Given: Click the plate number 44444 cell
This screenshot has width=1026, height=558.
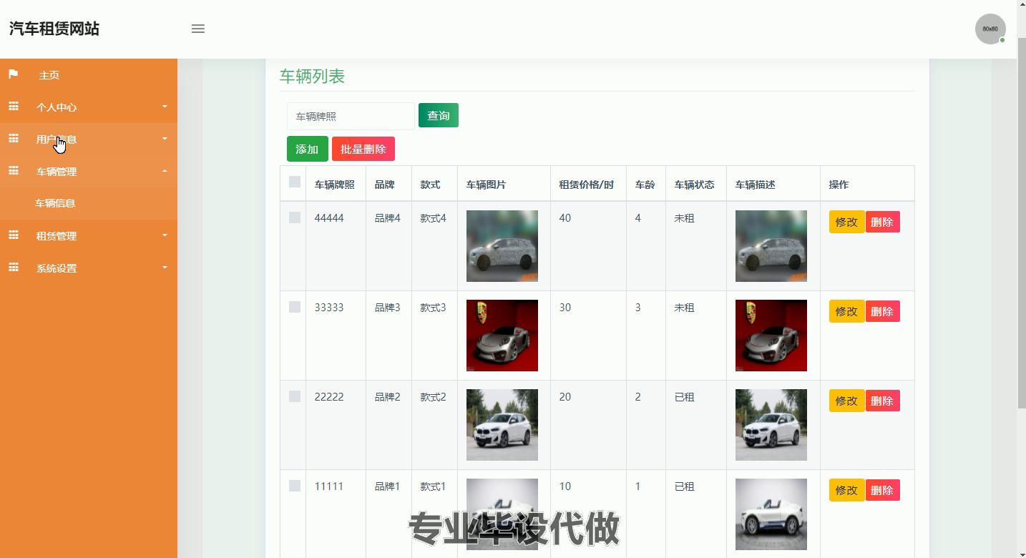Looking at the screenshot, I should click(x=329, y=218).
